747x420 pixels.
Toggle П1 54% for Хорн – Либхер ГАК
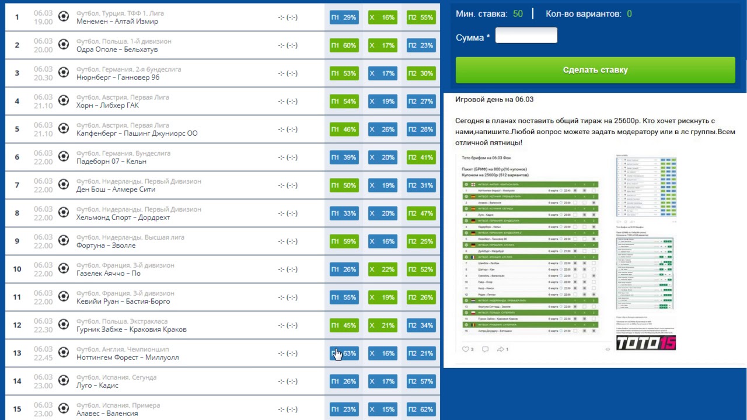[x=344, y=101]
